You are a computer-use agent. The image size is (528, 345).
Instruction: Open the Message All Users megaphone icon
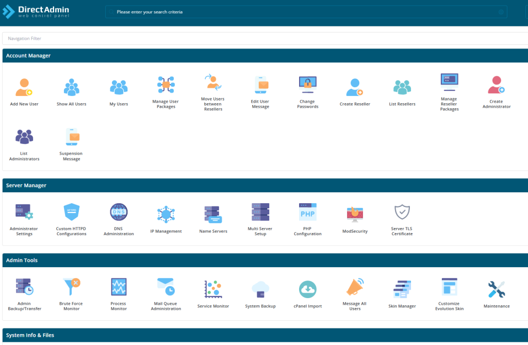pyautogui.click(x=355, y=287)
